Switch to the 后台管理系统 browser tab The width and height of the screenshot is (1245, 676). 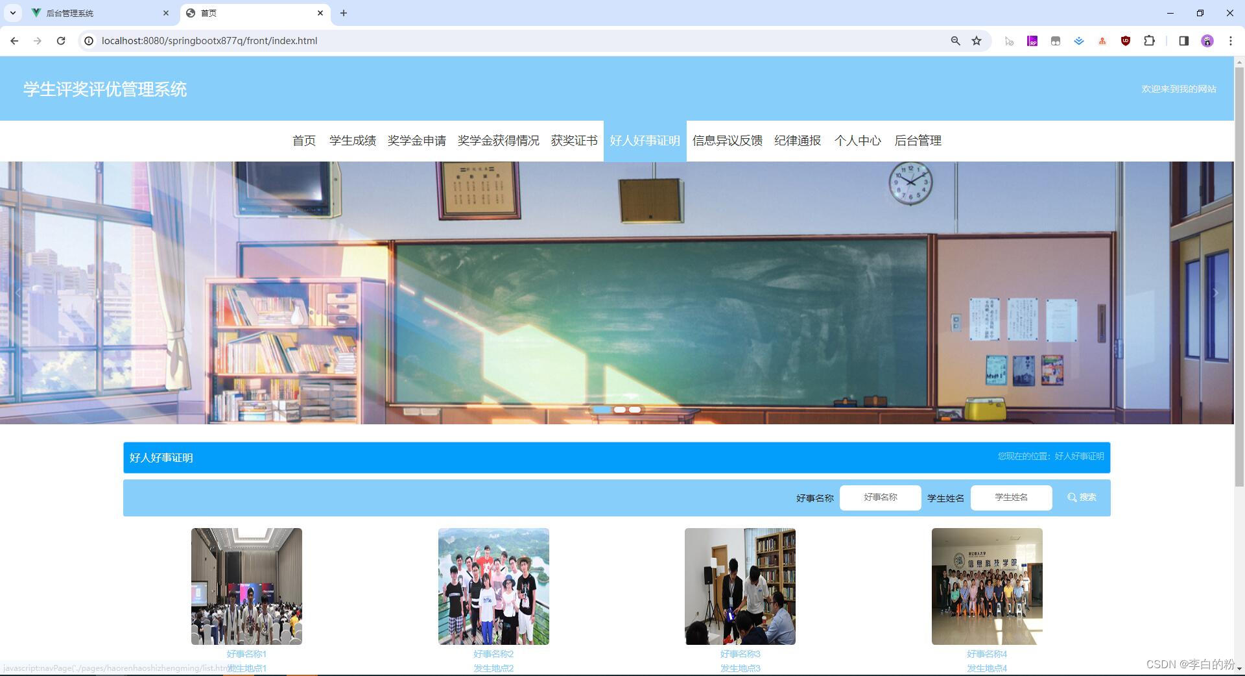click(x=101, y=13)
